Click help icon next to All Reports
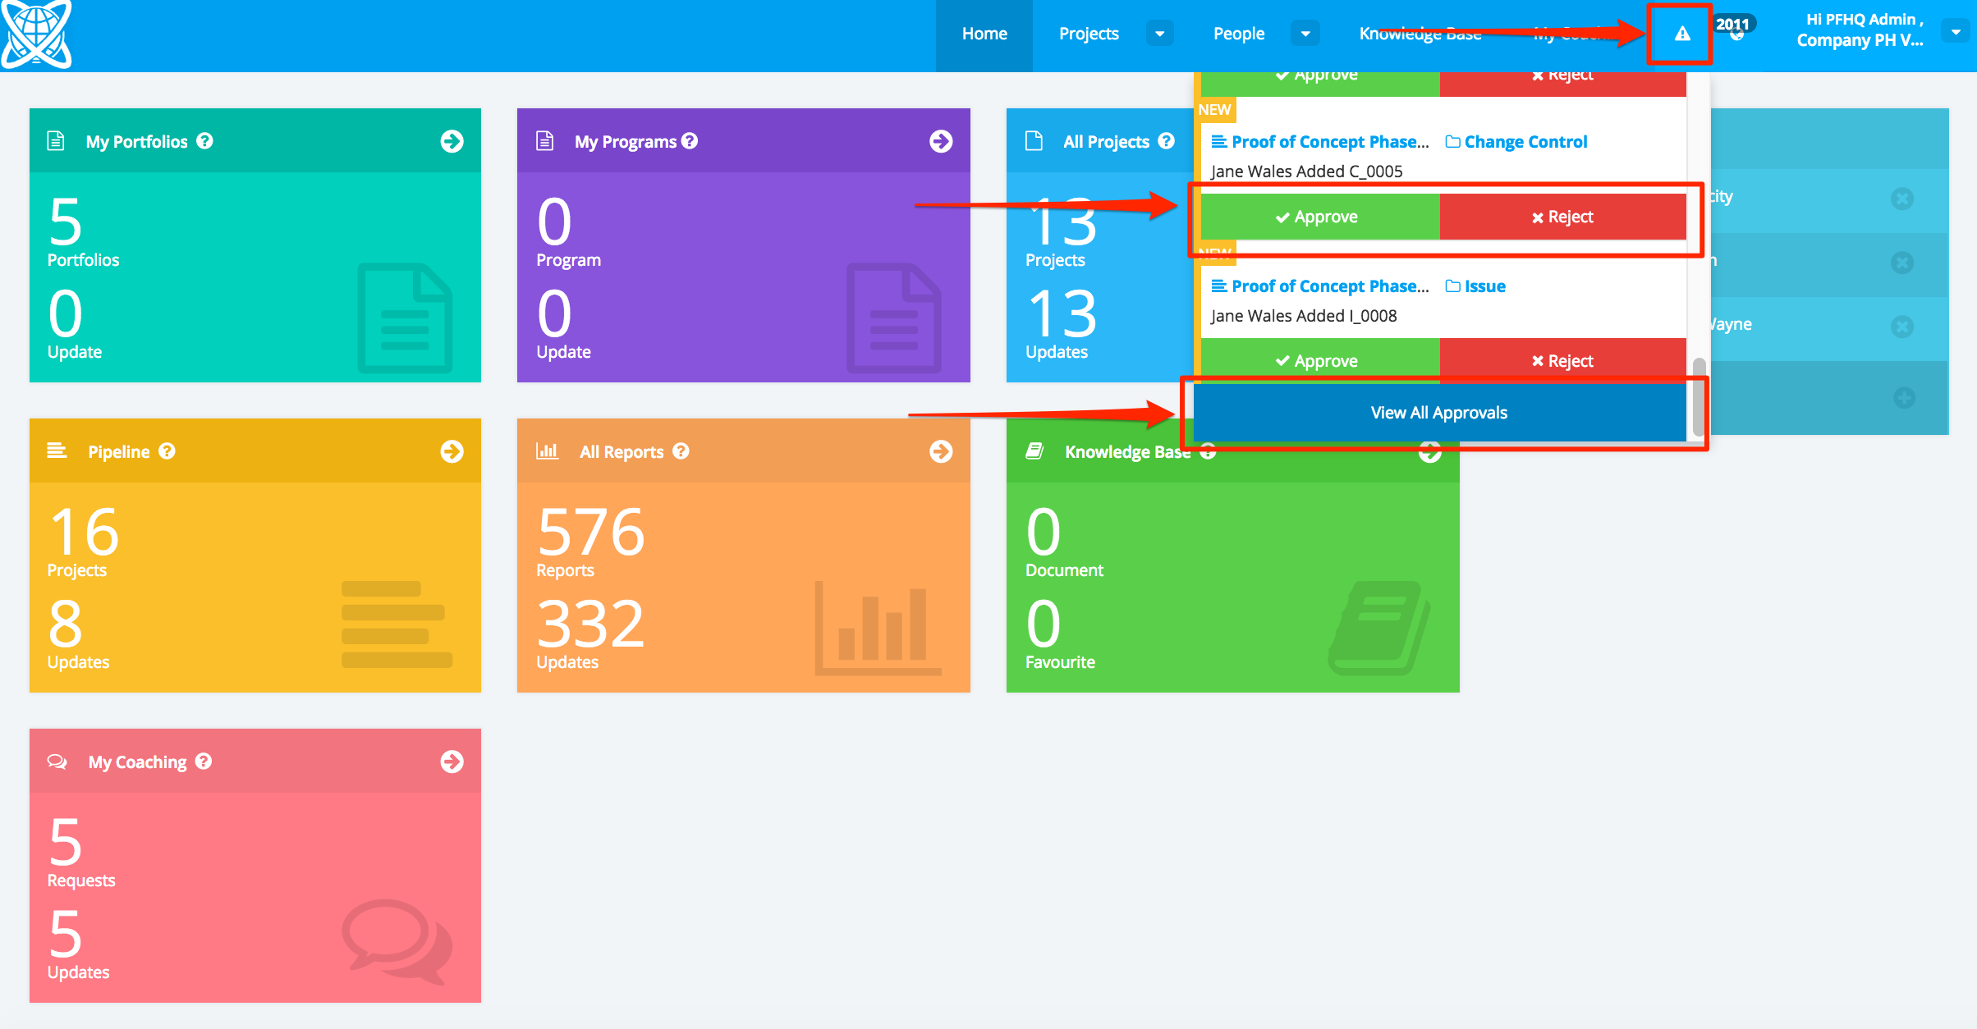 [681, 451]
